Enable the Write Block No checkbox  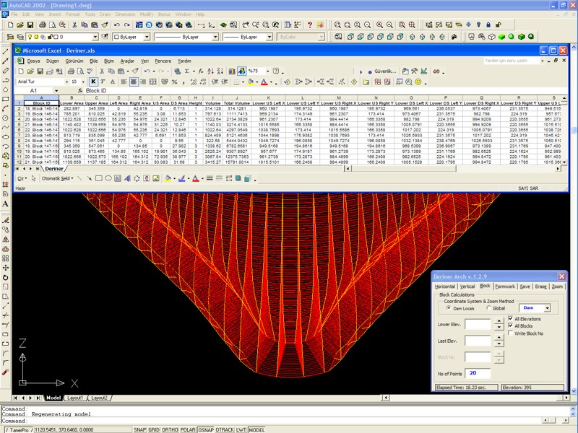click(x=512, y=333)
